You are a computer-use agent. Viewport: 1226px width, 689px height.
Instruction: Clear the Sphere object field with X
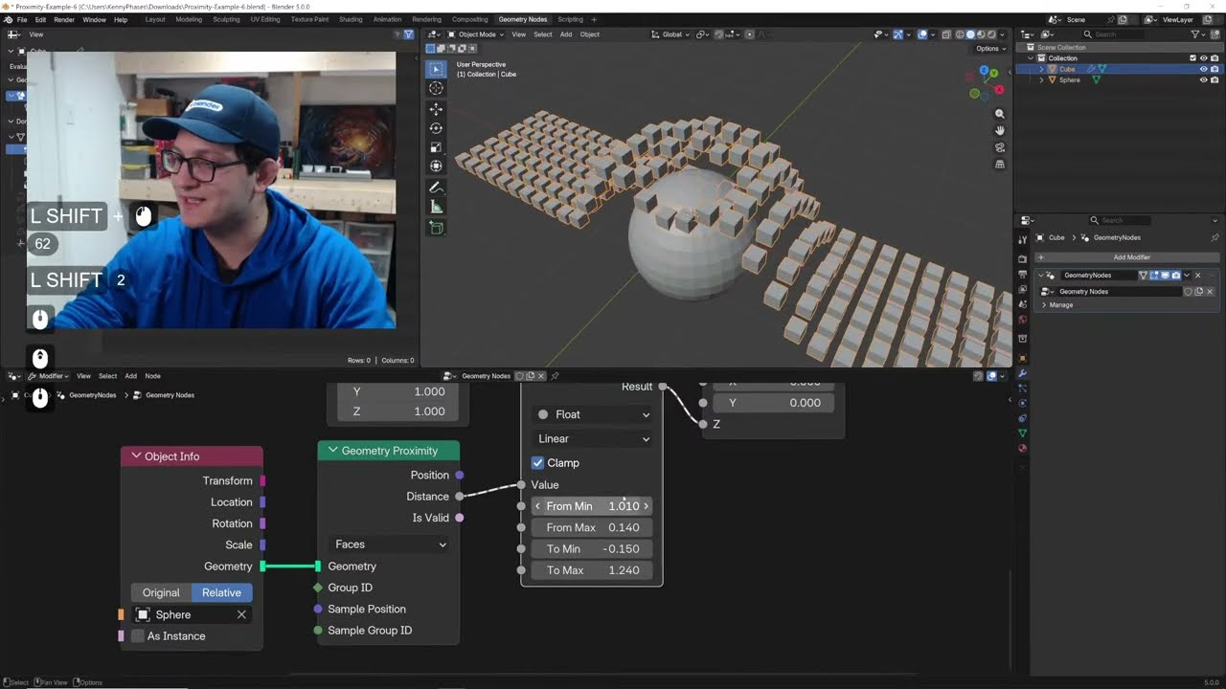(241, 614)
